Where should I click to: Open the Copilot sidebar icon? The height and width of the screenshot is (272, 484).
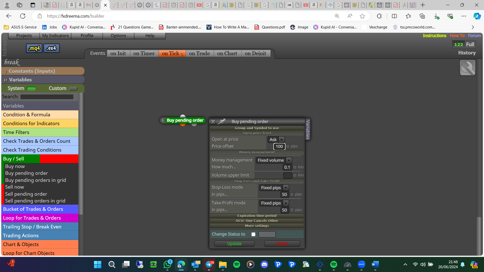click(477, 16)
